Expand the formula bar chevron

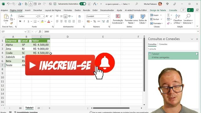pos(198,31)
